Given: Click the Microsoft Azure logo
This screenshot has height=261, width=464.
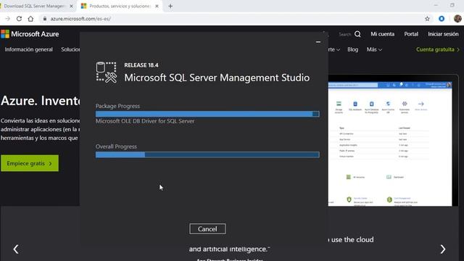Looking at the screenshot, I should [30, 34].
